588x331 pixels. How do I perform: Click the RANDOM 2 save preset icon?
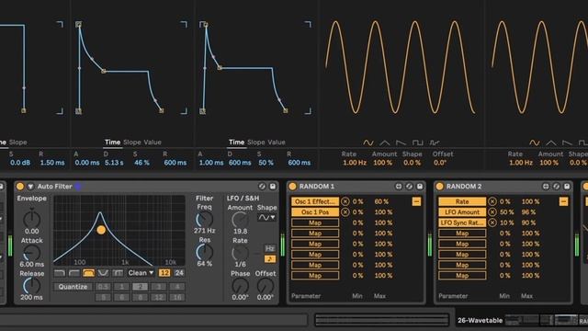[567, 186]
